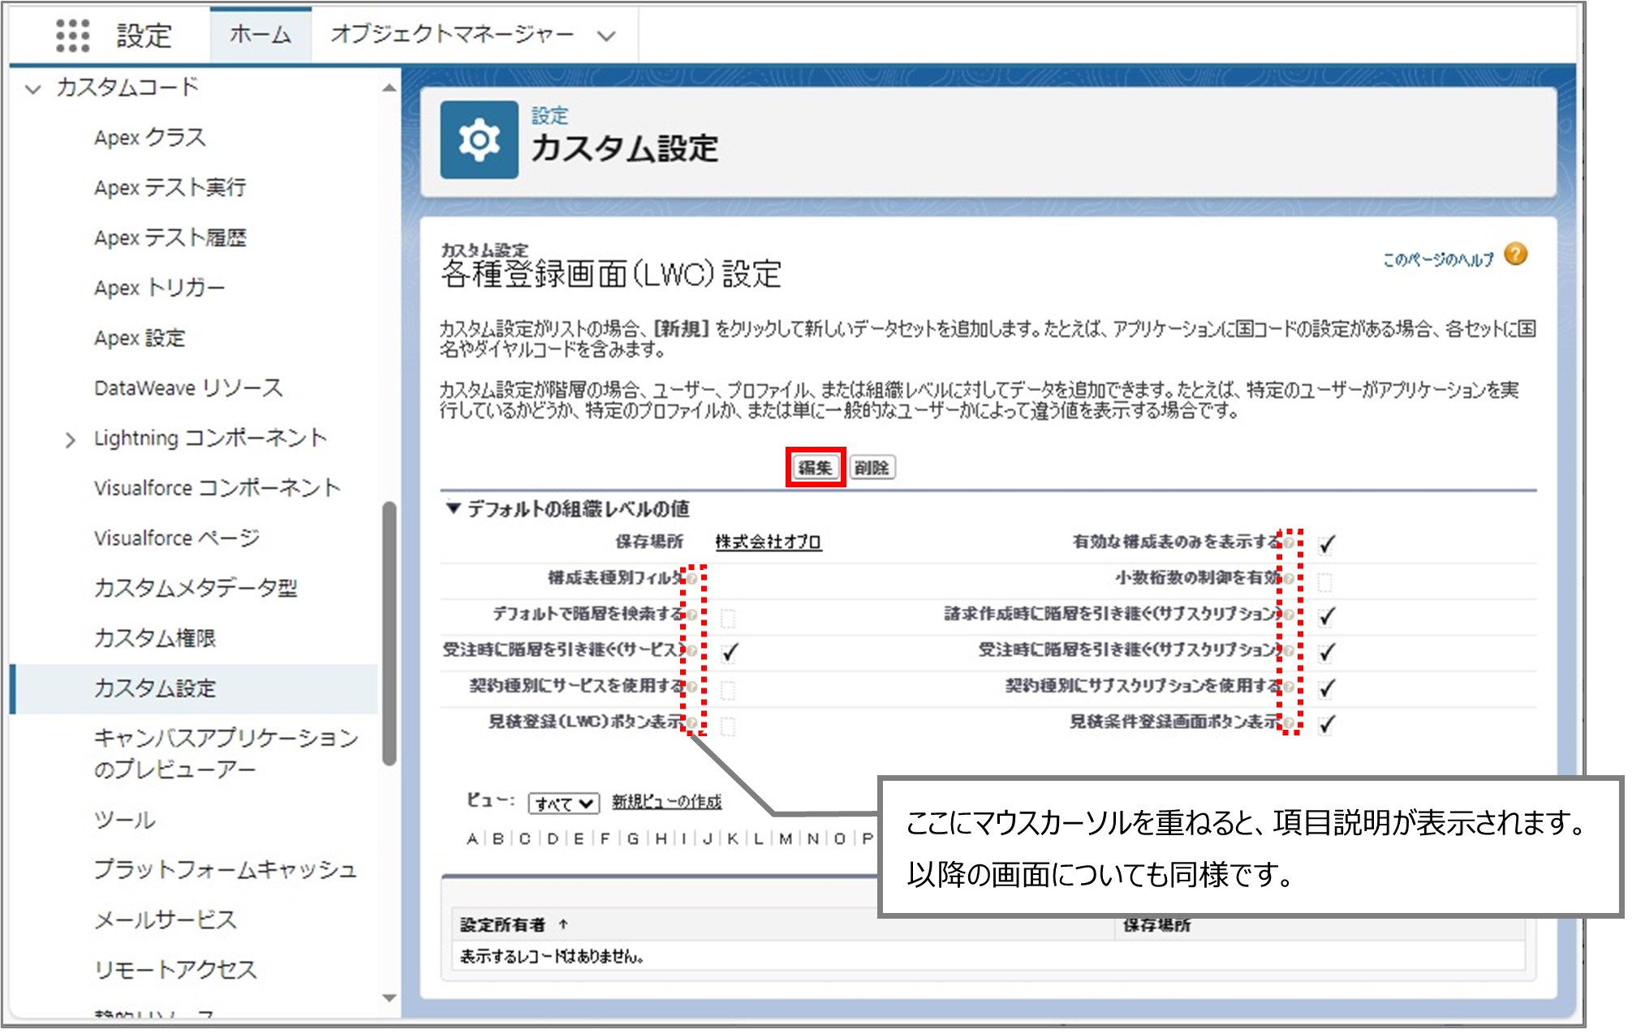The image size is (1645, 1033).
Task: Open メールサービス in sidebar
Action: 166,919
